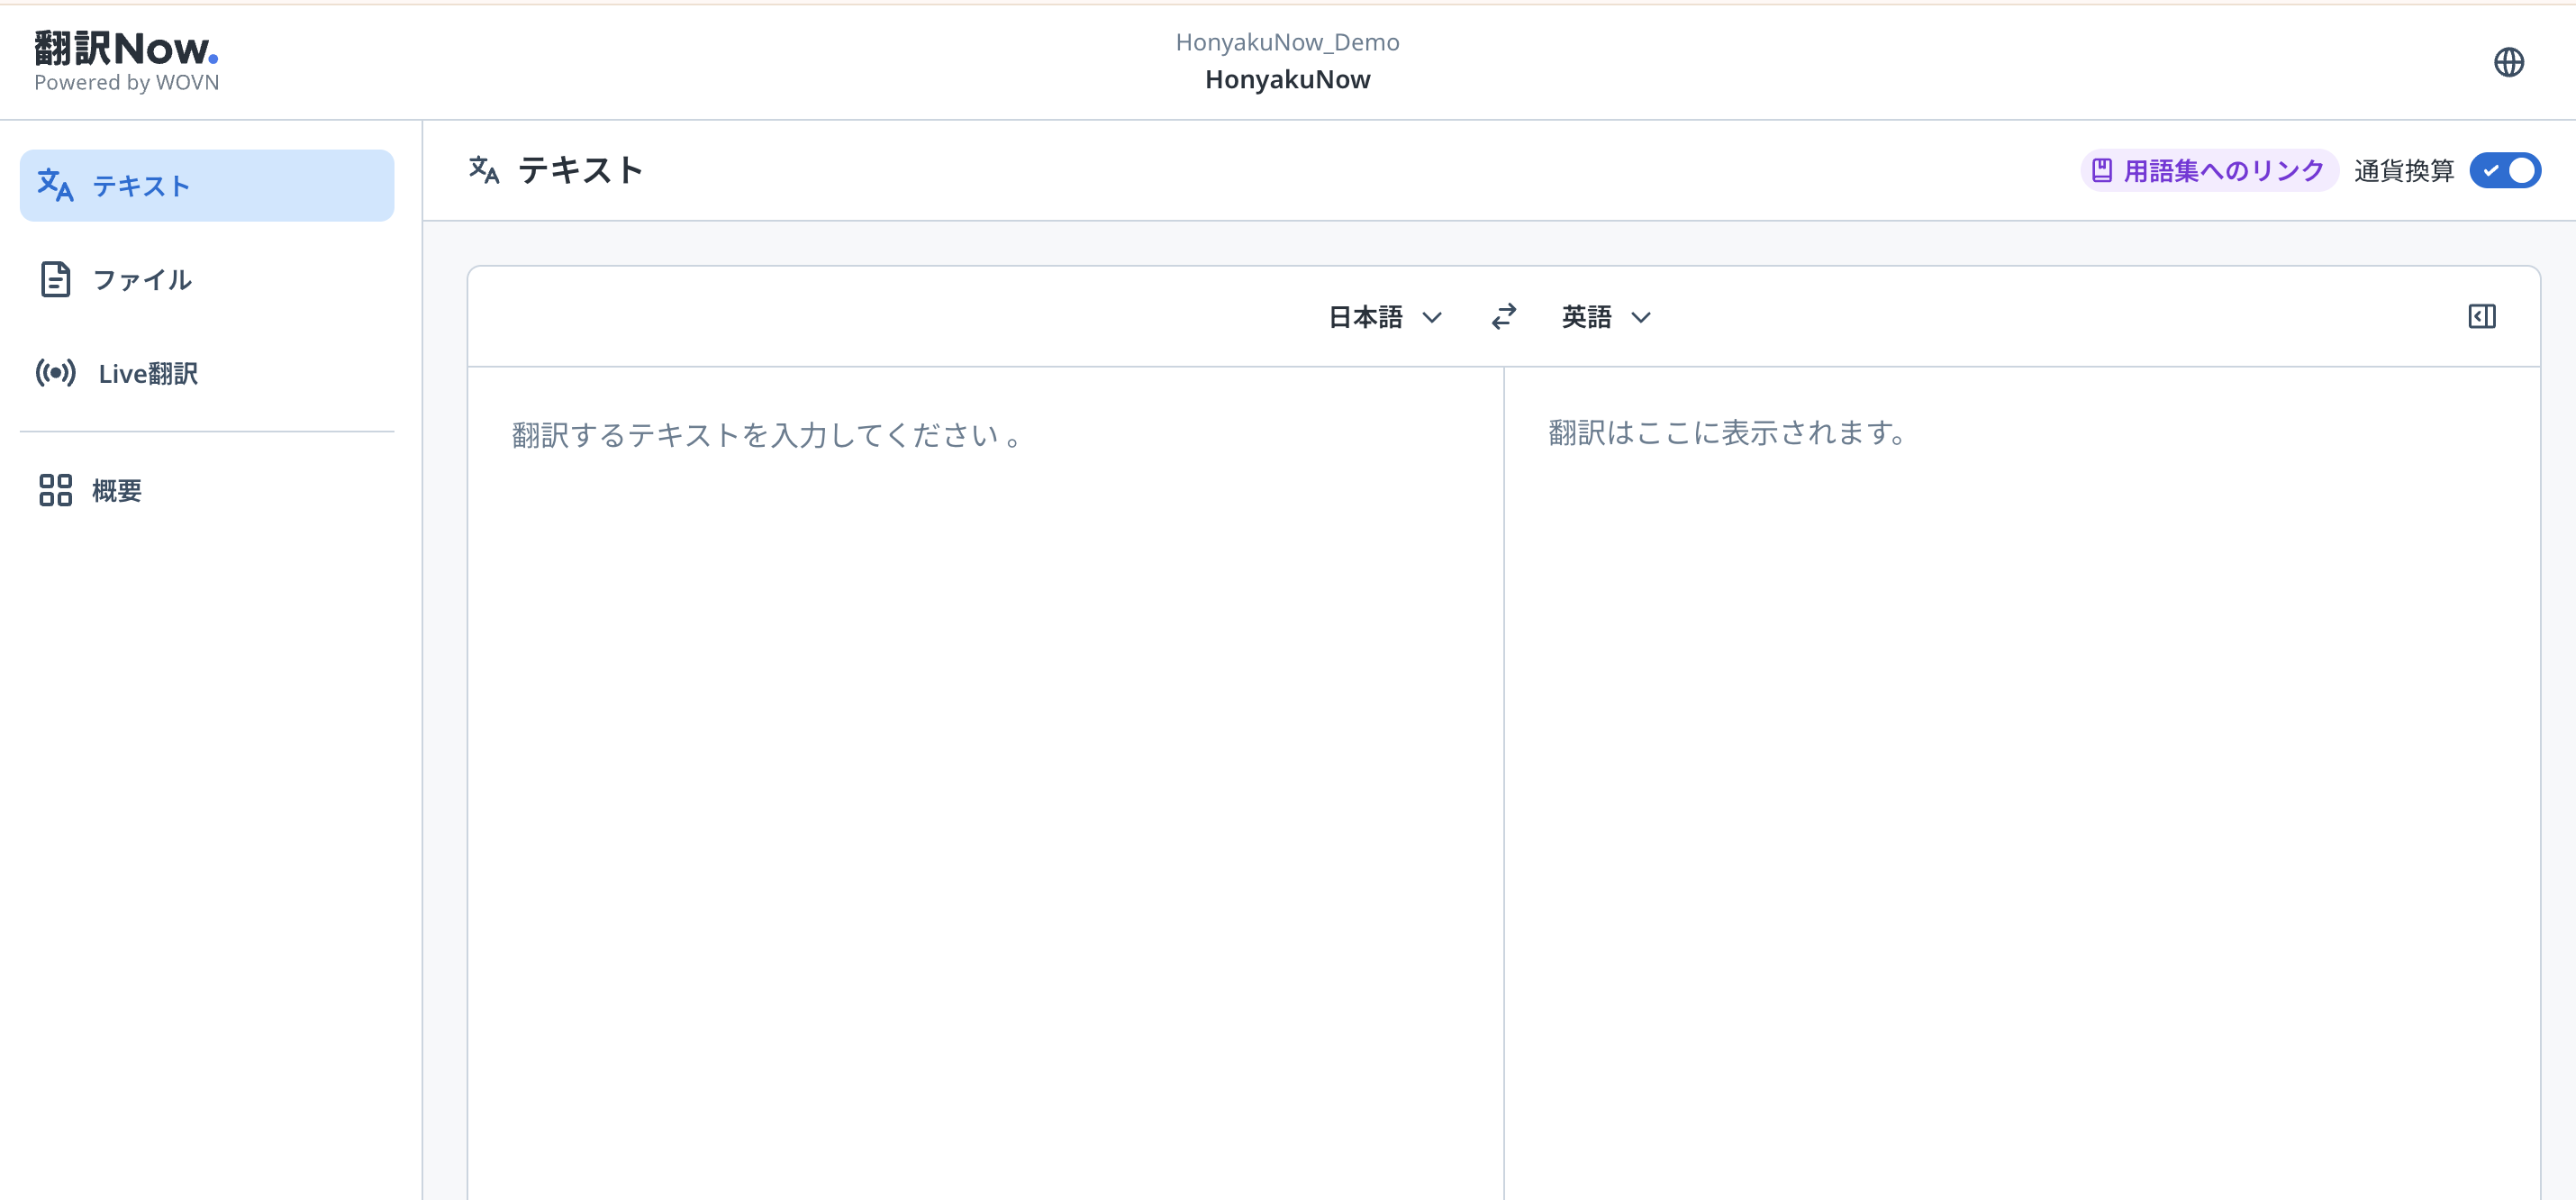Open the 英語 target language dropdown
The image size is (2576, 1200).
pos(1605,317)
